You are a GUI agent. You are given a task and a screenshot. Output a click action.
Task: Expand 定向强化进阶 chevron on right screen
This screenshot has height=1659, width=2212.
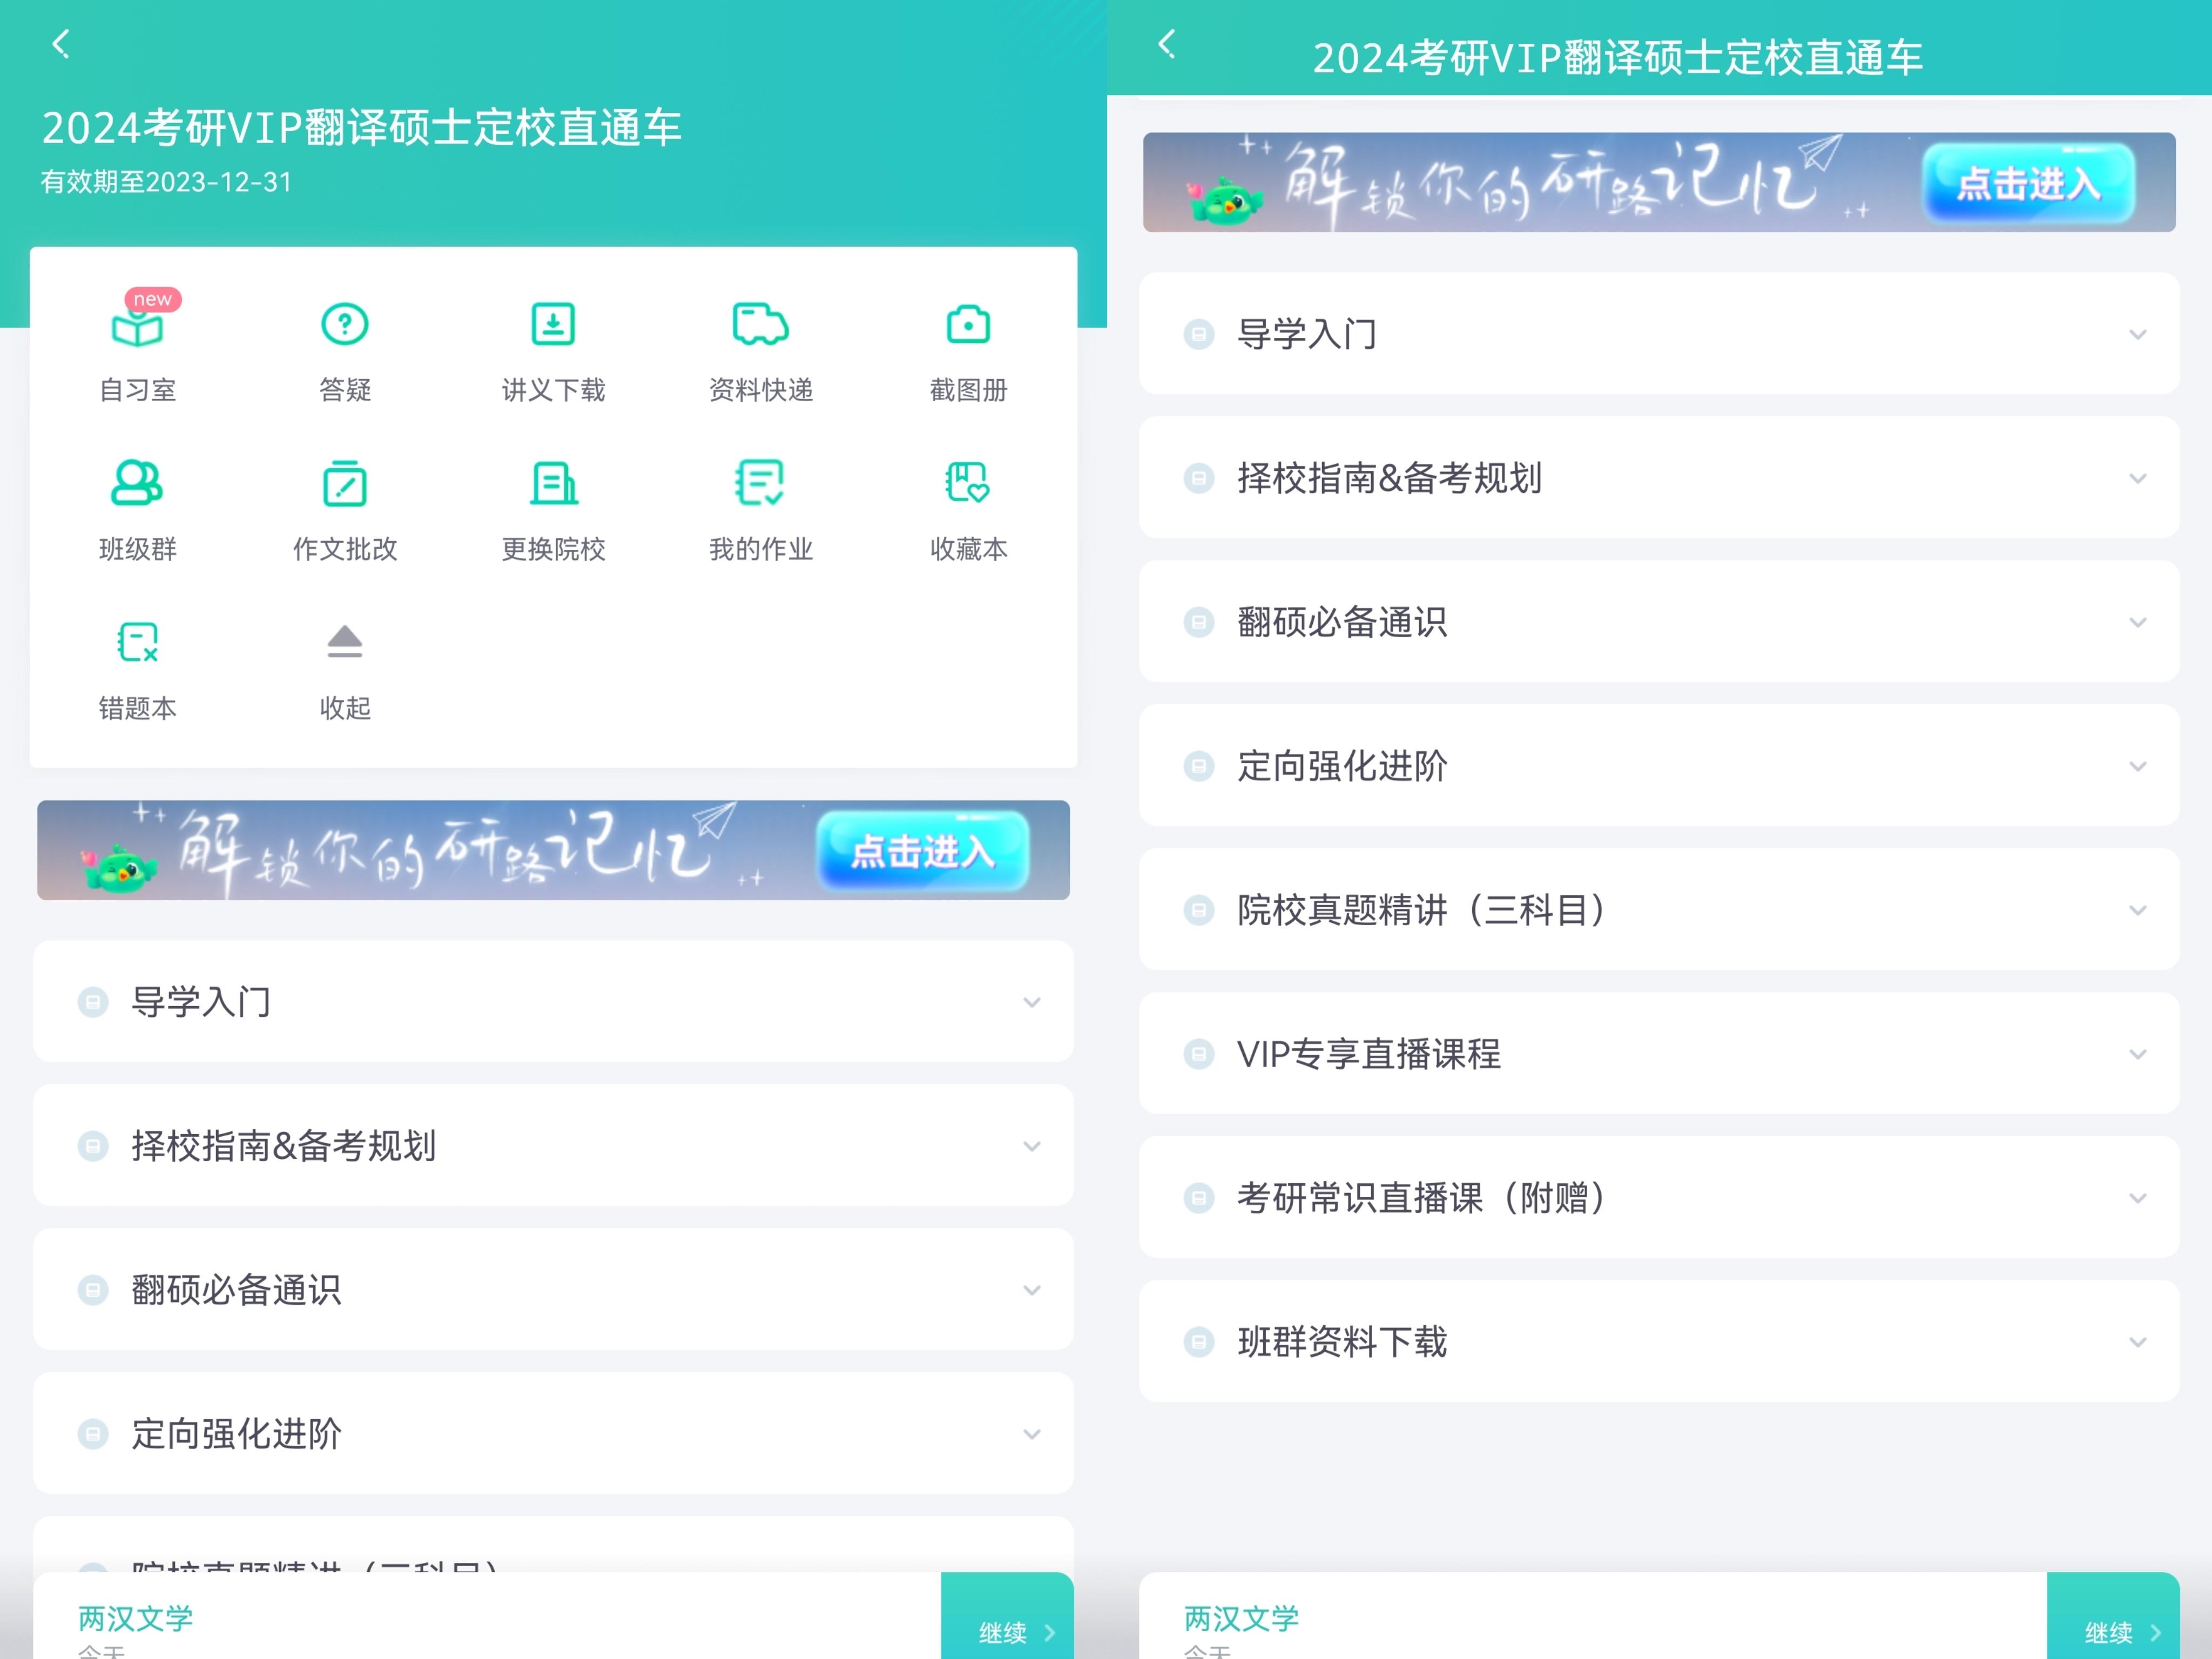(x=2138, y=766)
